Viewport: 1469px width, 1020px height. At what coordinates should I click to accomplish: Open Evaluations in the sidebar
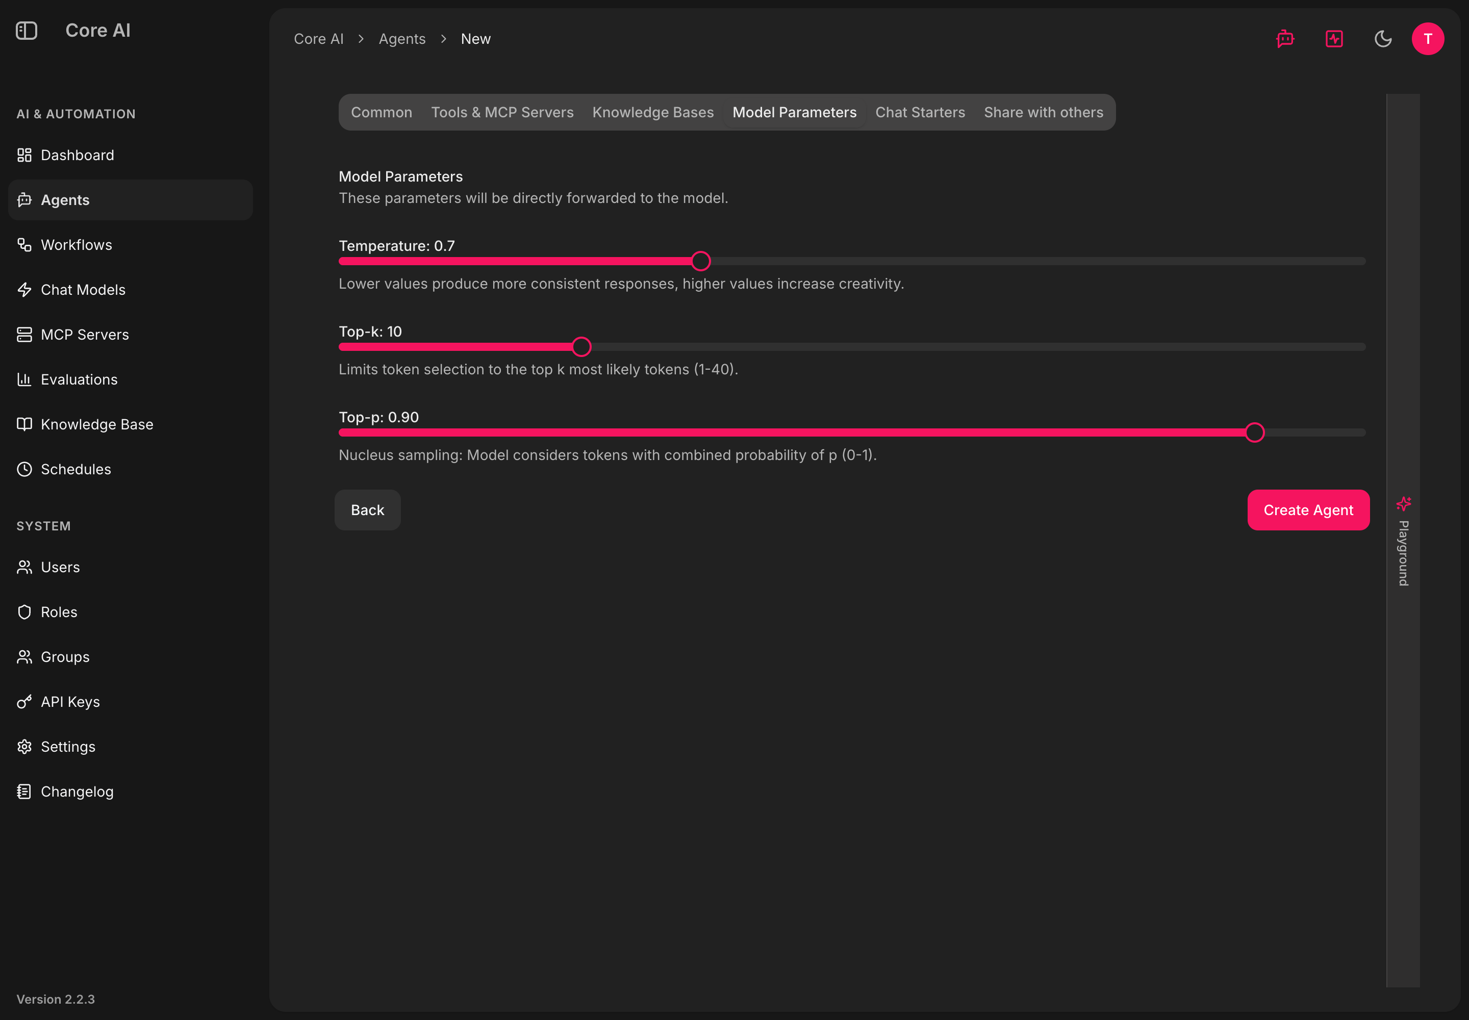[131, 379]
